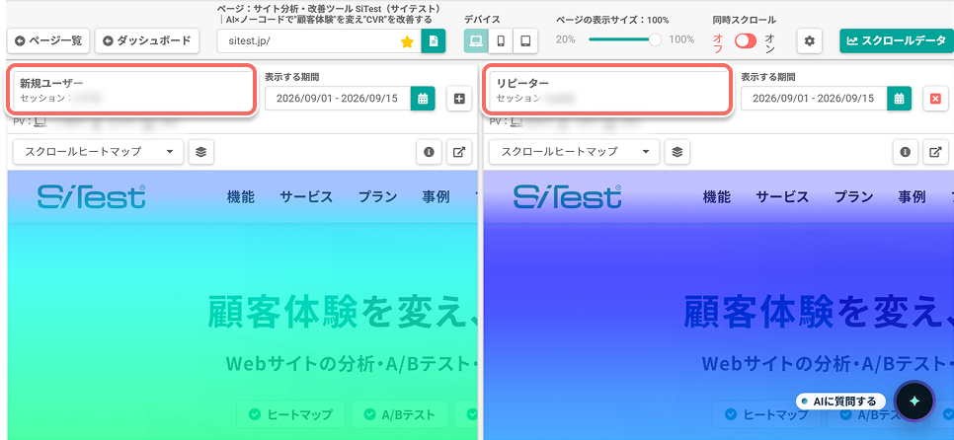Click 100% label beside size slider

[x=681, y=39]
